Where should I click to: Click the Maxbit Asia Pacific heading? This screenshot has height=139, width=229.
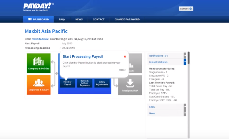[46, 31]
